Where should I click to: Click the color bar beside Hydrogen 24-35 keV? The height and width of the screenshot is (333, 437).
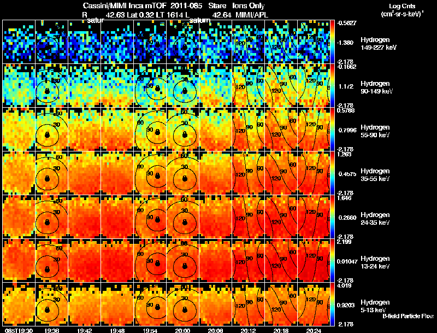pos(332,217)
